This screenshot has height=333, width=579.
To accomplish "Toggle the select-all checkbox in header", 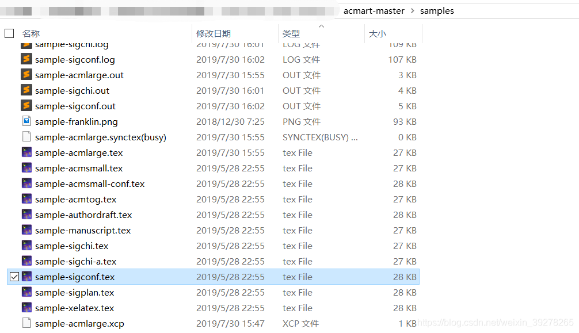I will 9,33.
